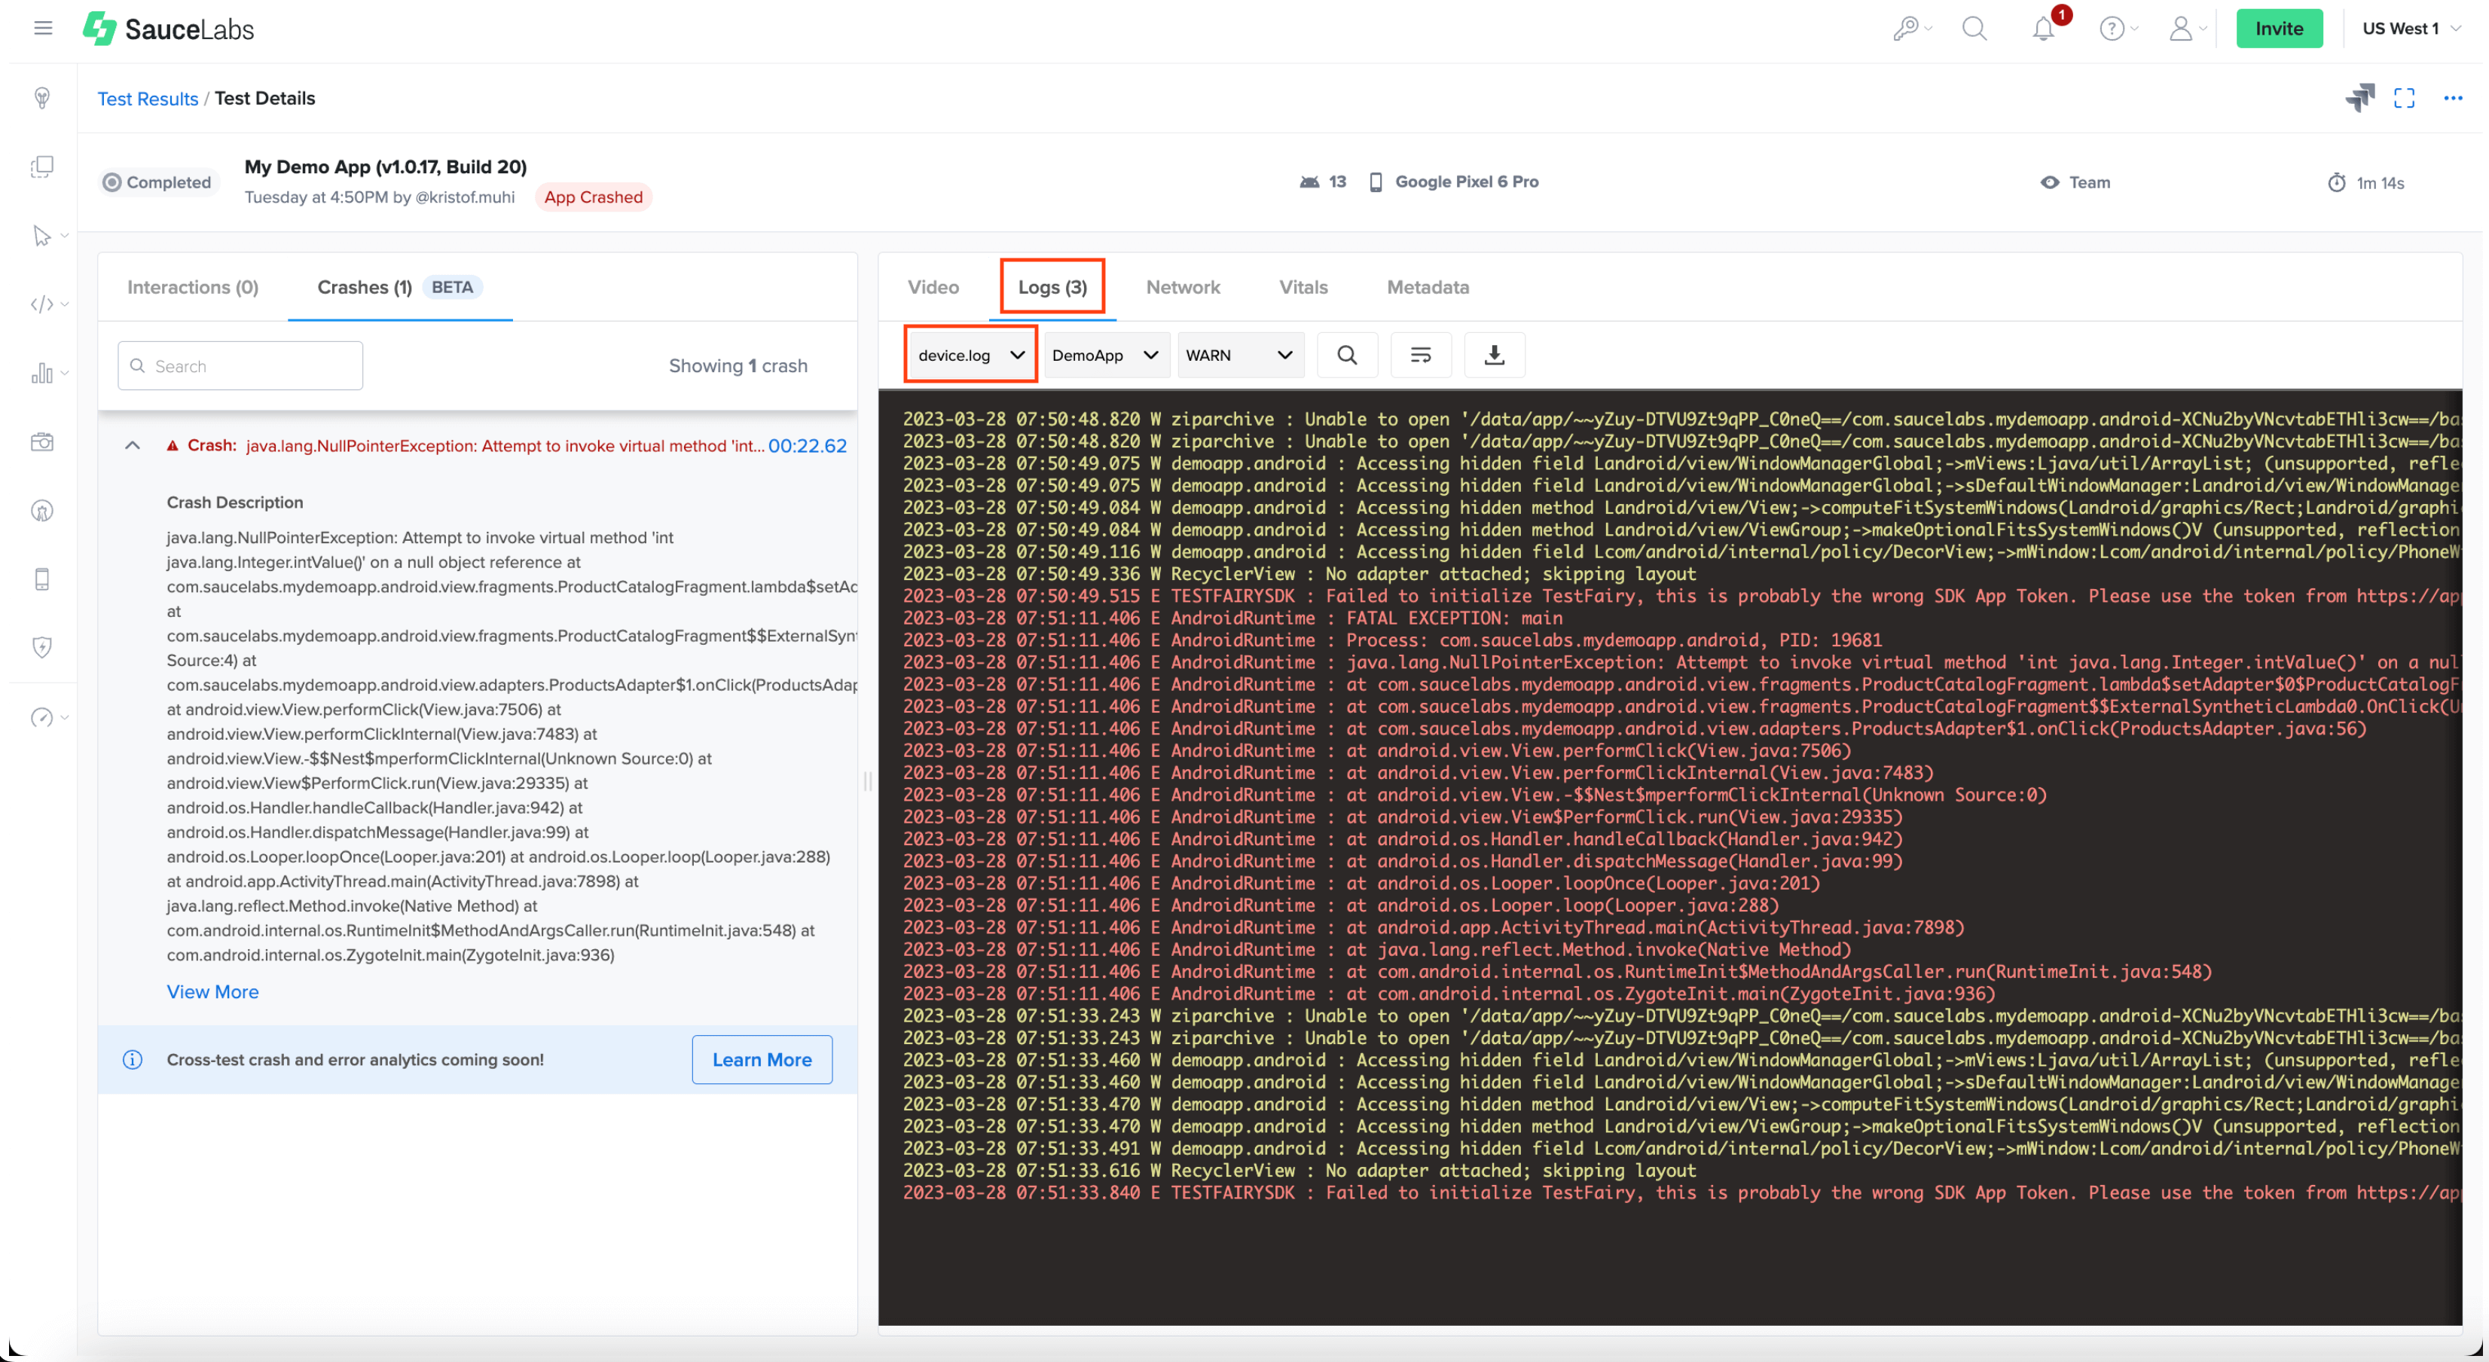Screen dimensions: 2489x1362
Task: Click Learn More about crash analytics
Action: coord(762,1058)
